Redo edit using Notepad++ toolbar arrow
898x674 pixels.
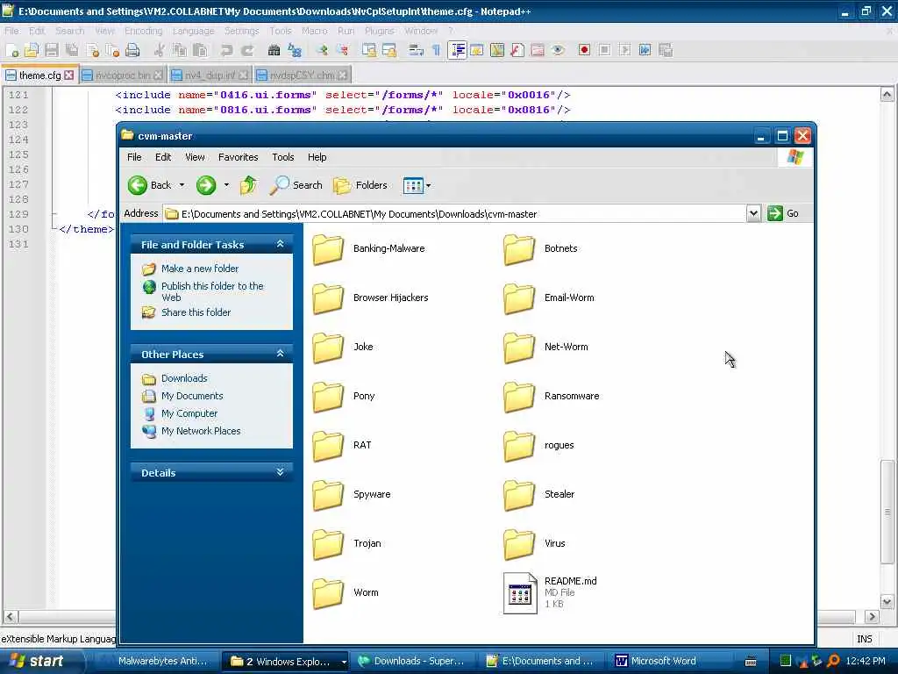pyautogui.click(x=247, y=50)
